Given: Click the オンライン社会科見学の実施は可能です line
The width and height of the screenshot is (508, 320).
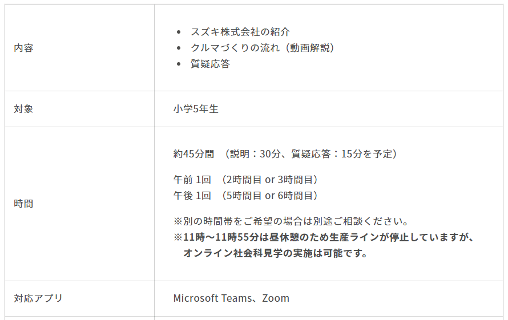Looking at the screenshot, I should (275, 253).
